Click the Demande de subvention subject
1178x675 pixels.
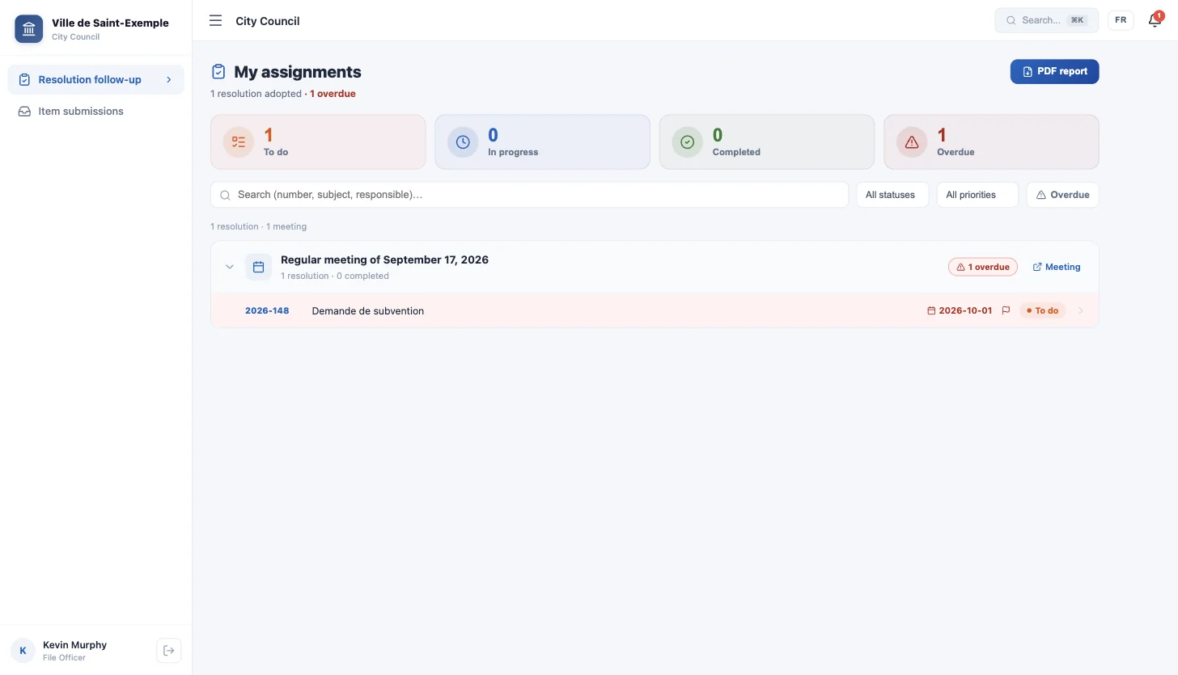pos(367,310)
